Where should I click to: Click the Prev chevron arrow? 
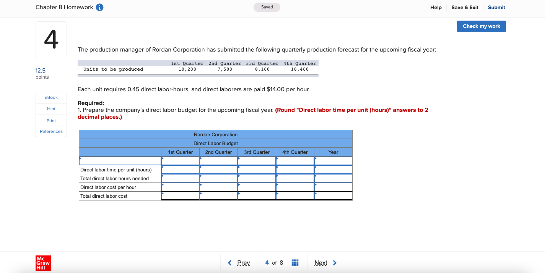click(230, 263)
